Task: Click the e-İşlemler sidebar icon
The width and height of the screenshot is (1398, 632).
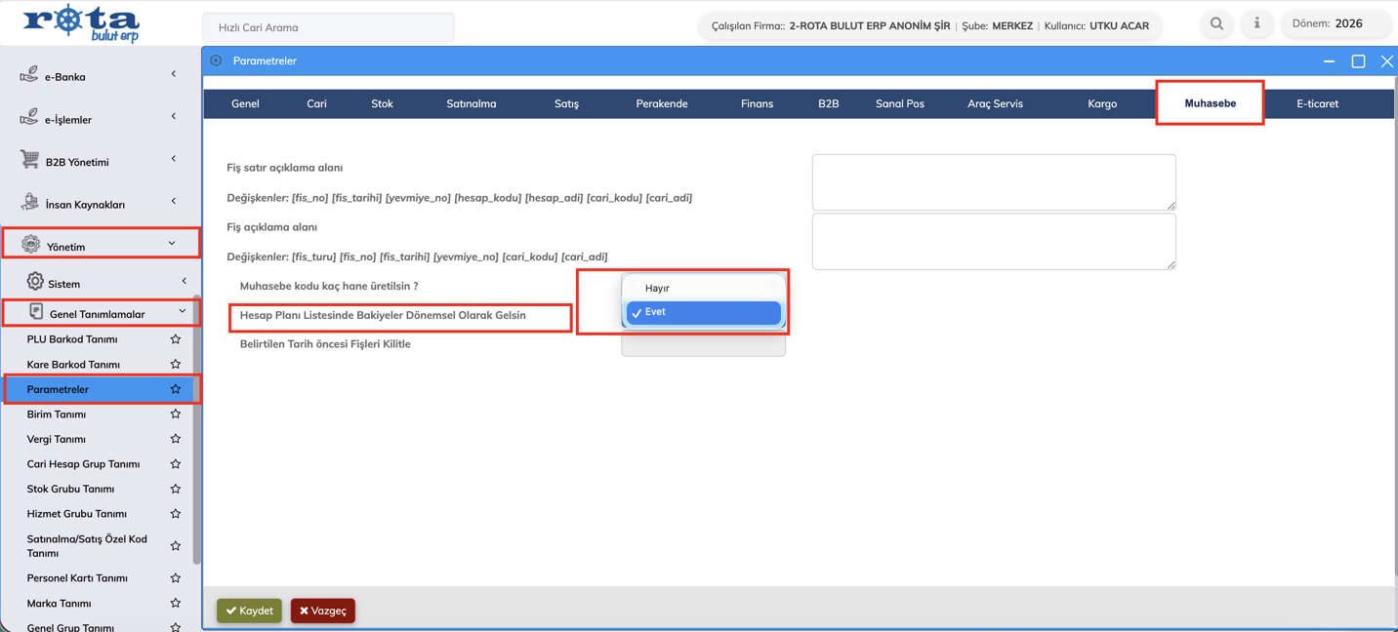Action: tap(29, 118)
